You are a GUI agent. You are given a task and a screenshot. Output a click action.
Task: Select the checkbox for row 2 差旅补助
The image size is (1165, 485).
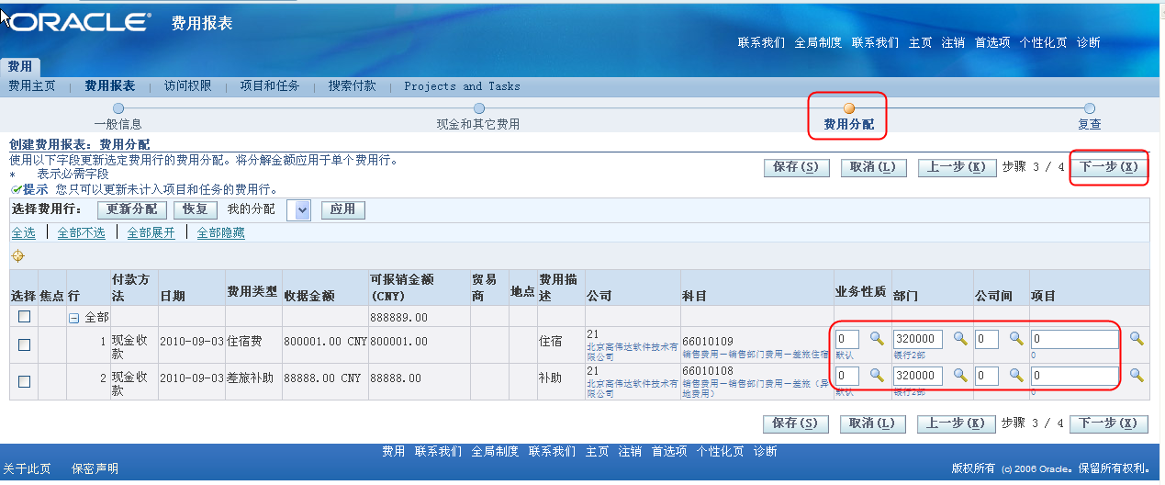tap(25, 381)
